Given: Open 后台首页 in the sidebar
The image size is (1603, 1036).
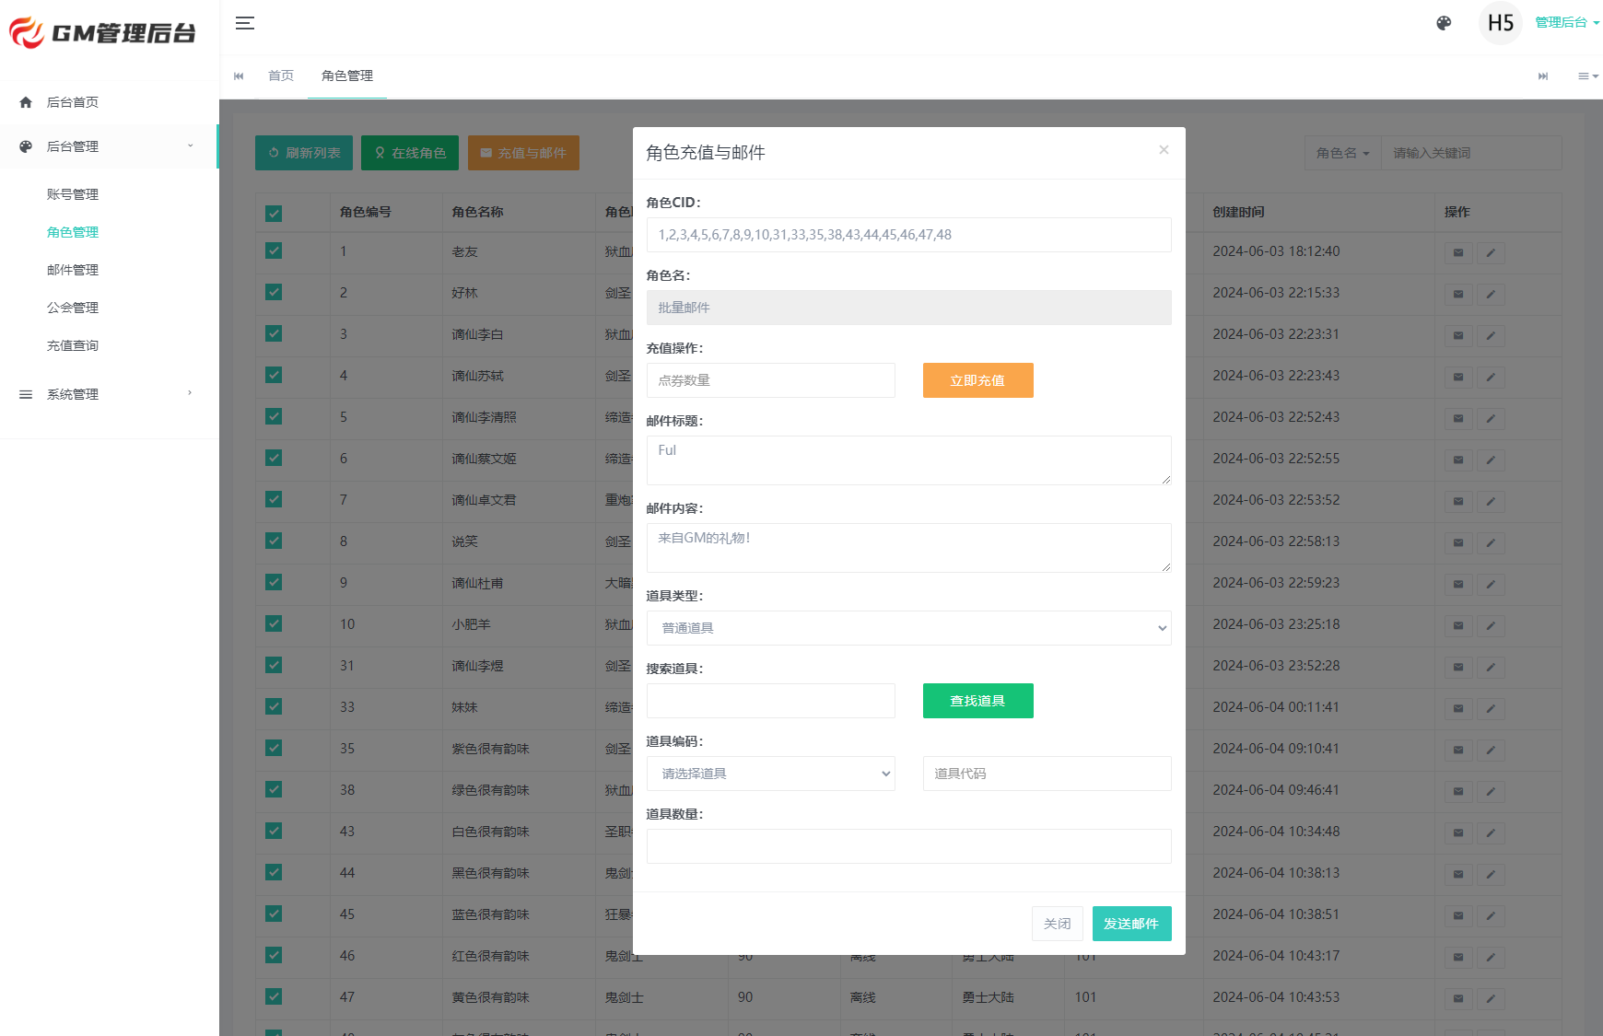Looking at the screenshot, I should point(109,102).
